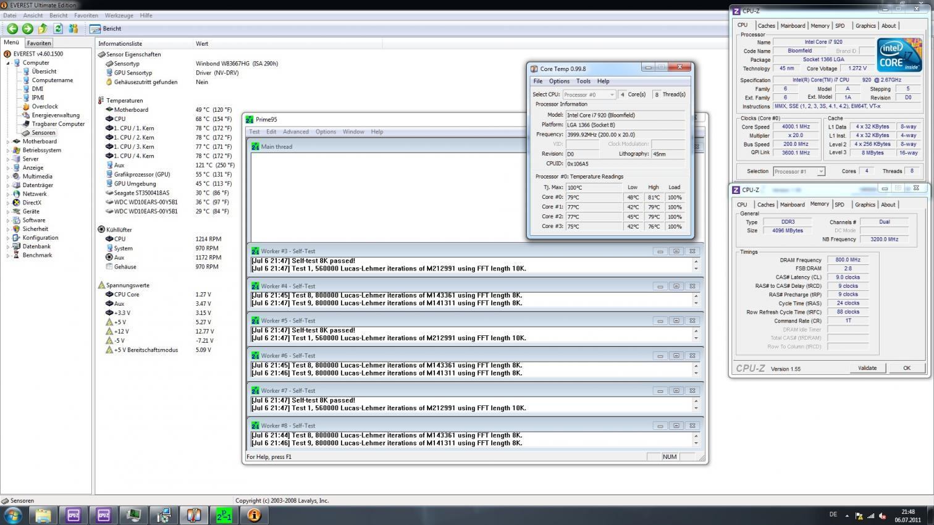The height and width of the screenshot is (525, 934).
Task: Select Energieverwaltung in the tree
Action: [x=56, y=115]
